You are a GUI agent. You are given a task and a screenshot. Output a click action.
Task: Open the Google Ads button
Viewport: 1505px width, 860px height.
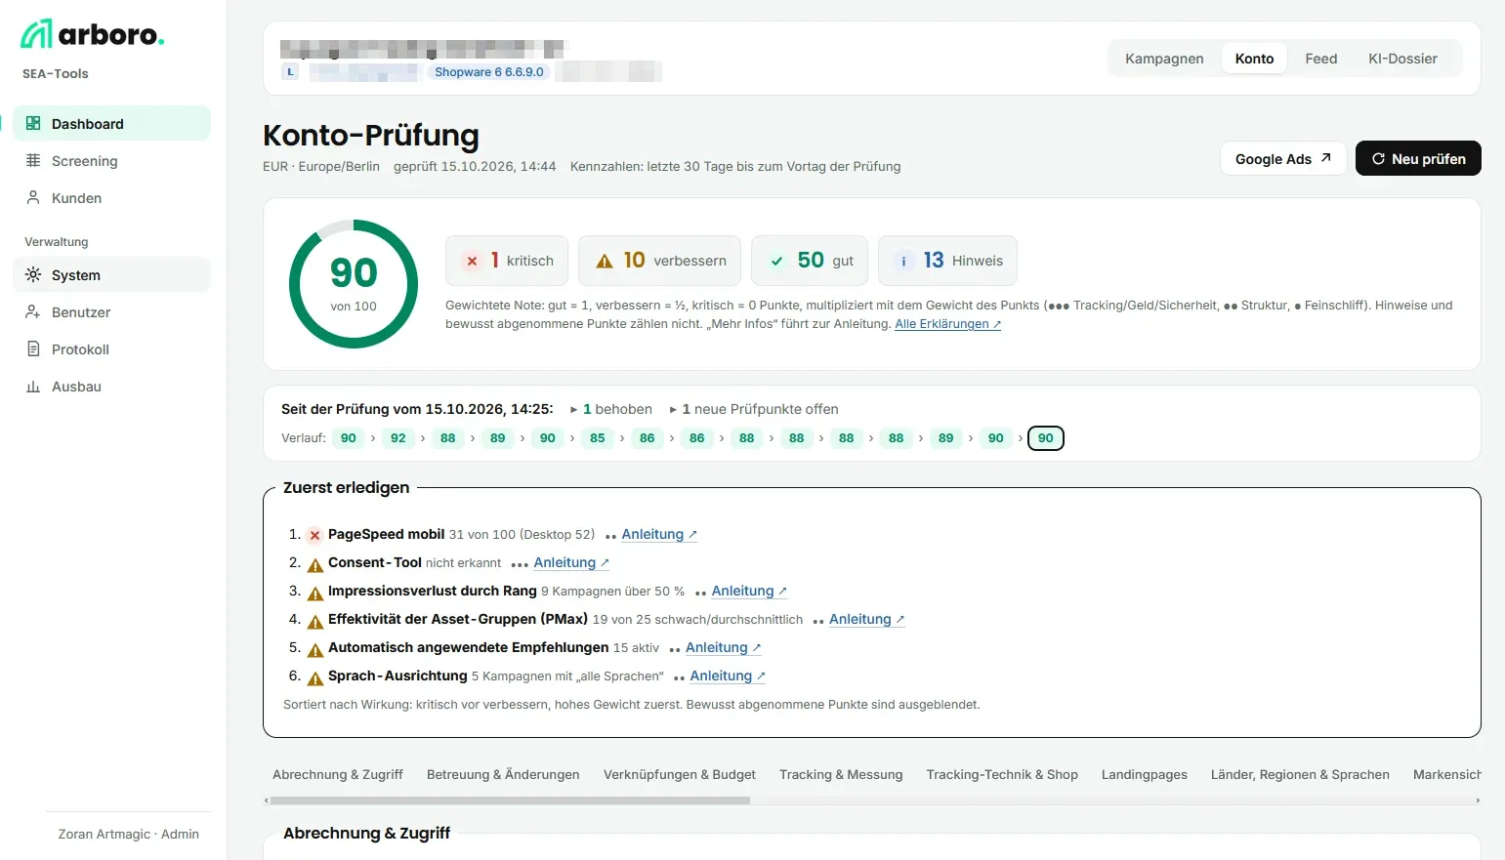(1283, 159)
